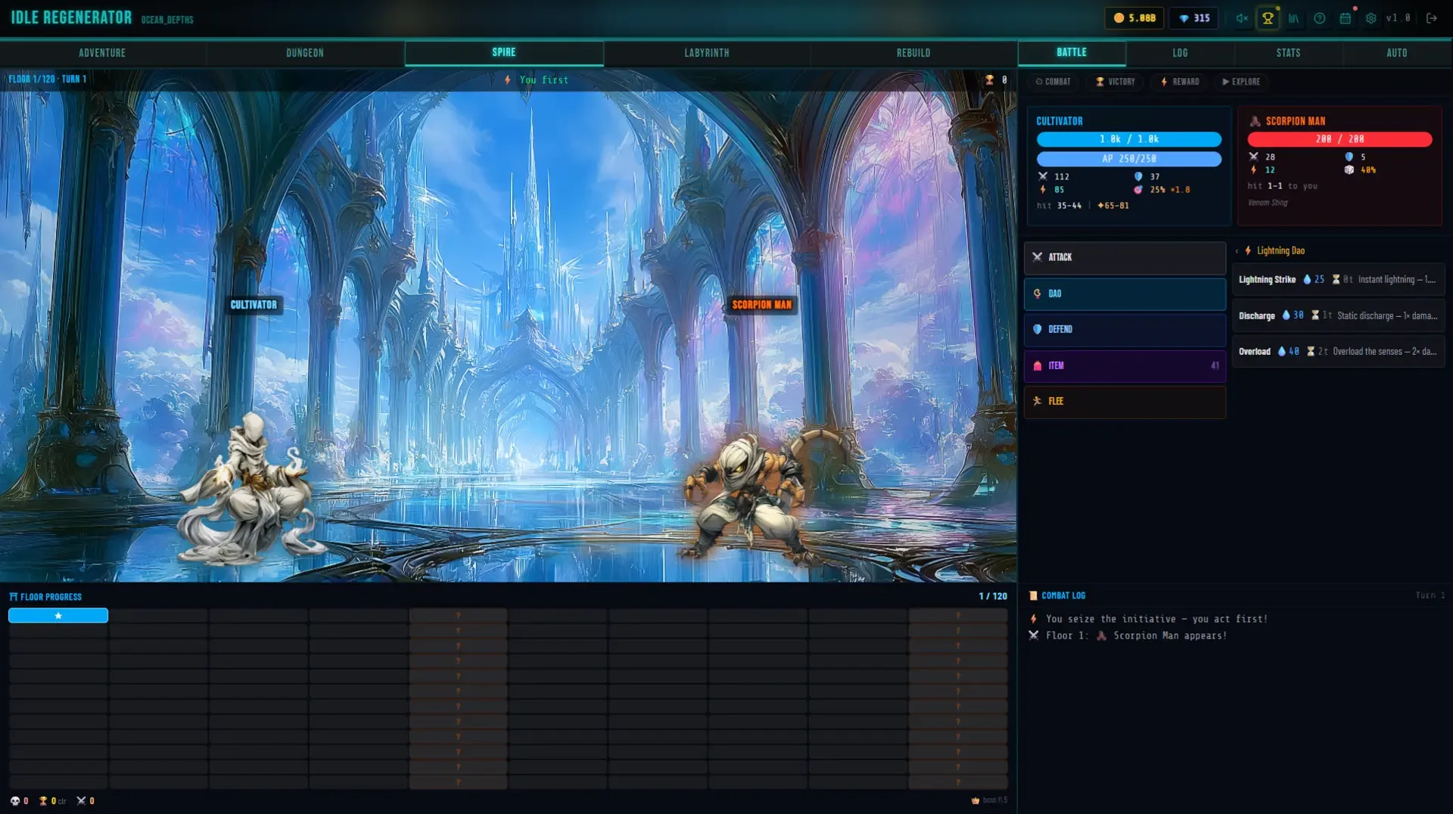Click the Cultivator crit chance icon

click(x=1138, y=189)
